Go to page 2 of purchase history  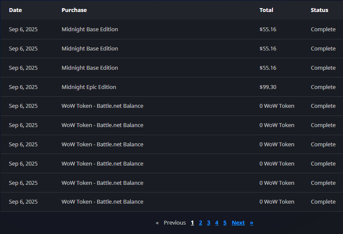[201, 222]
